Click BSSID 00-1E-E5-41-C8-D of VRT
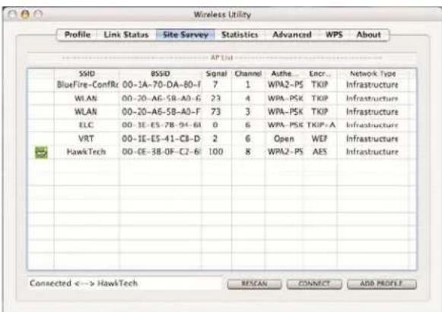Viewport: 442px width, 312px height. 161,138
